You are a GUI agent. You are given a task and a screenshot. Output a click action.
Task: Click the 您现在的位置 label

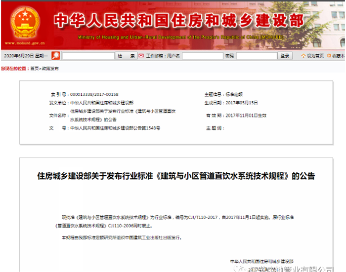[14, 69]
